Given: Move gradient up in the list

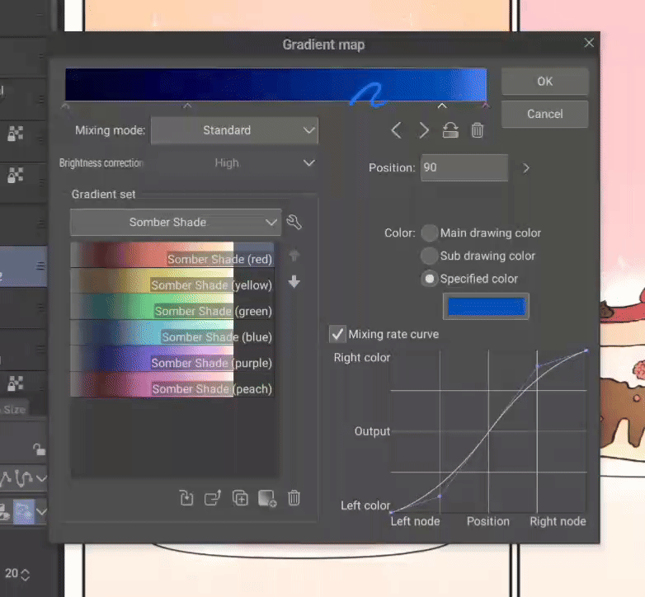Looking at the screenshot, I should (x=294, y=256).
